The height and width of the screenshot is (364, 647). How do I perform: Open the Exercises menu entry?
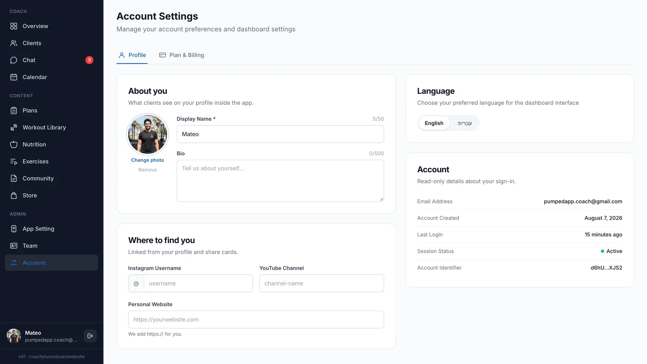52,161
